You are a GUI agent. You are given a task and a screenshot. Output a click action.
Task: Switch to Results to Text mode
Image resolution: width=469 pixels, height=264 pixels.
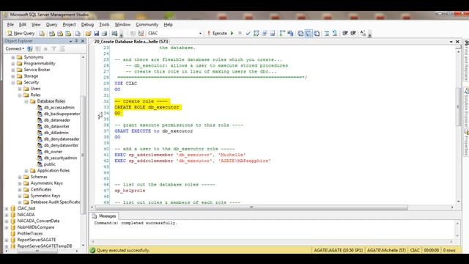click(x=300, y=33)
